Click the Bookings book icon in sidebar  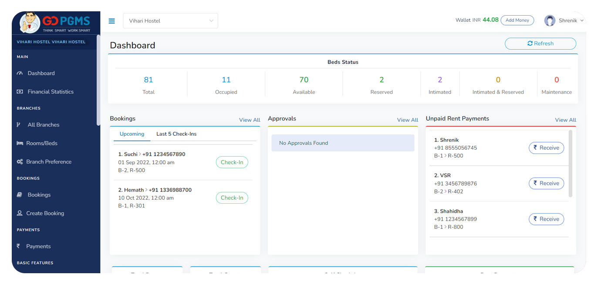(19, 195)
